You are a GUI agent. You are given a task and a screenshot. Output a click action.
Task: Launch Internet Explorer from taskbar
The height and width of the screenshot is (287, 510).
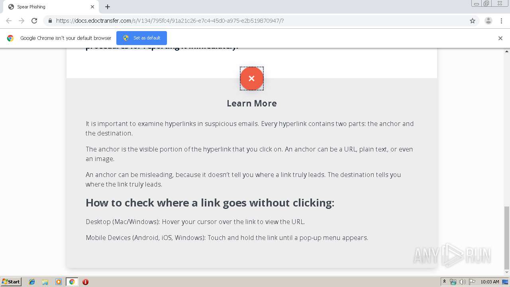[x=32, y=282]
